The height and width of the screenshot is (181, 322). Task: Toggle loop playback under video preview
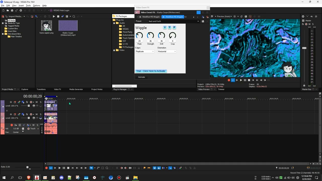233,80
